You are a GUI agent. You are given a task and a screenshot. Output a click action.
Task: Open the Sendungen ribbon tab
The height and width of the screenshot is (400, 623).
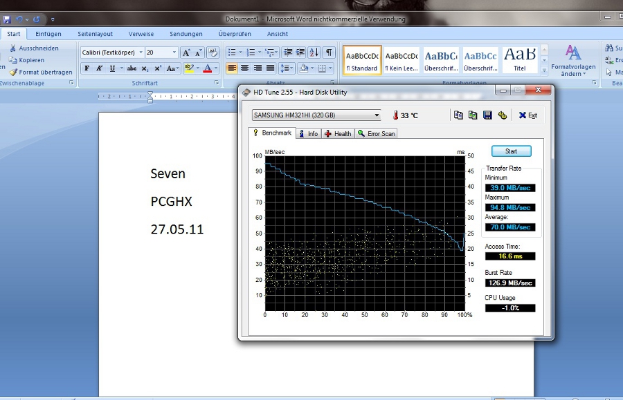186,34
